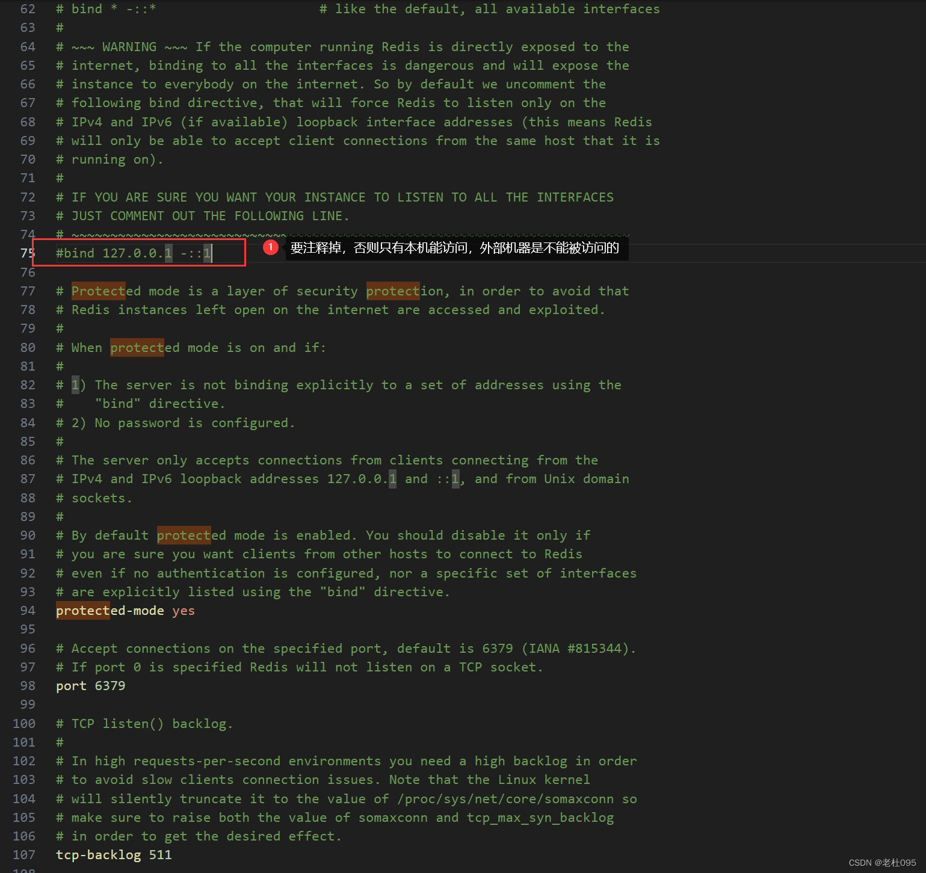
Task: Click 'In high requests-per-second environments' comment line
Action: 347,761
